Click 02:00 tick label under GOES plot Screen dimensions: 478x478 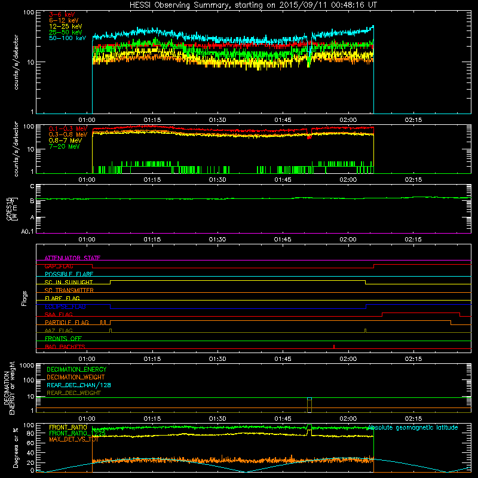[x=348, y=240]
